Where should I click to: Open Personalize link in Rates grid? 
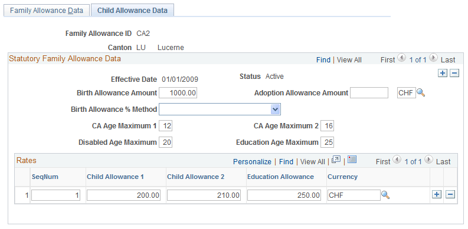(252, 162)
